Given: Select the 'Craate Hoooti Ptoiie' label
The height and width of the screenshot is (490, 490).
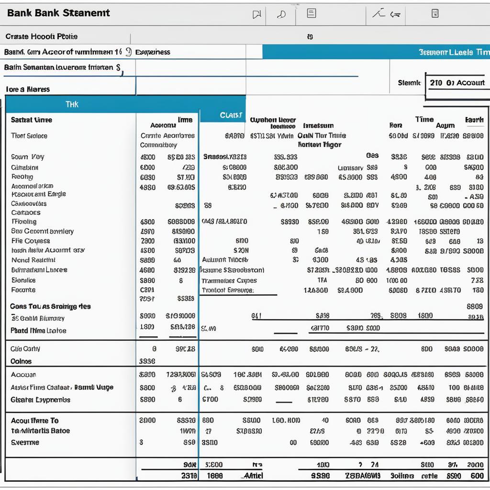Looking at the screenshot, I should click(42, 36).
